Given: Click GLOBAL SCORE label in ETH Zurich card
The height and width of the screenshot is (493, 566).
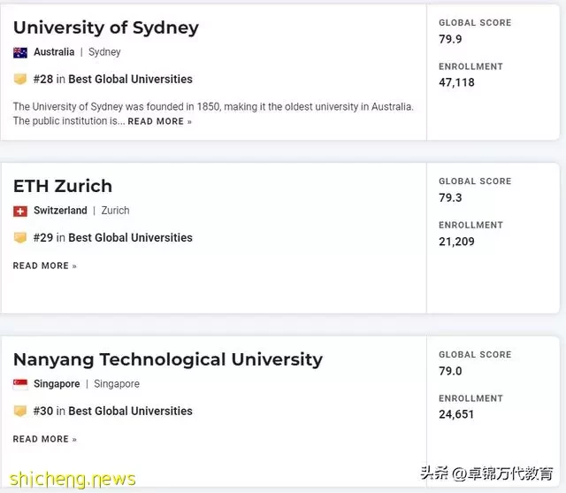Looking at the screenshot, I should pyautogui.click(x=475, y=181).
